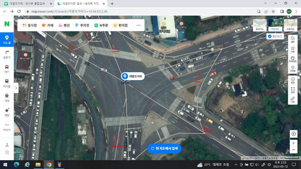Open 길찾기 directions in the sidebar
301x169 pixels.
7,54
